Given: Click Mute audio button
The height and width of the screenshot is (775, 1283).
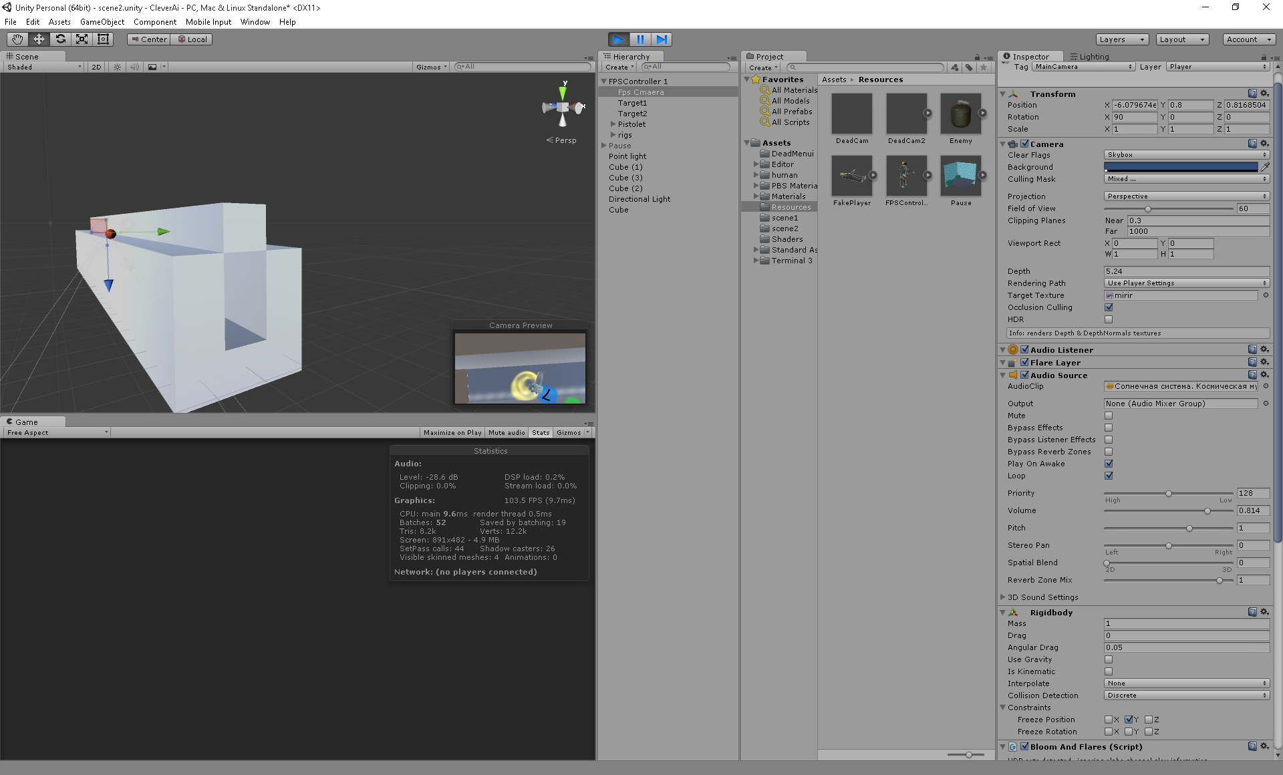Looking at the screenshot, I should 507,433.
